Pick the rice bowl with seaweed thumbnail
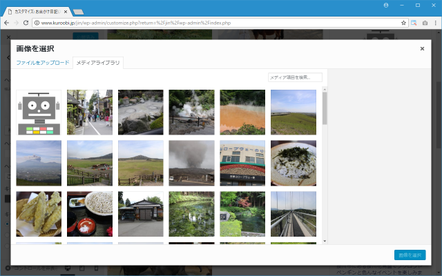Screen dimensions: 442x276 coord(294,163)
